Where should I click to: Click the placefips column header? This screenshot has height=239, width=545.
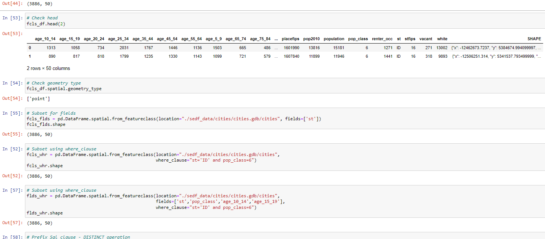pyautogui.click(x=291, y=39)
